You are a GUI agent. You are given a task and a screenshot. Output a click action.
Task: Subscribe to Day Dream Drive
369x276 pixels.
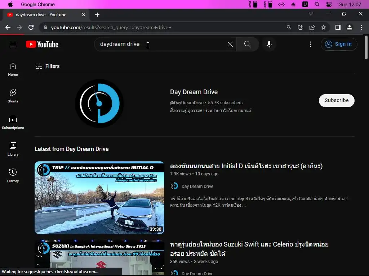(x=337, y=101)
